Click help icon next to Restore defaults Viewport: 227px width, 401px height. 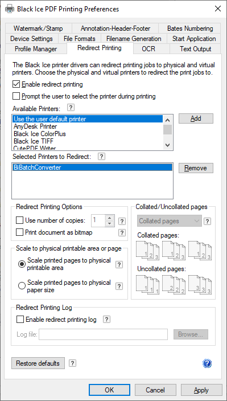pos(72,363)
